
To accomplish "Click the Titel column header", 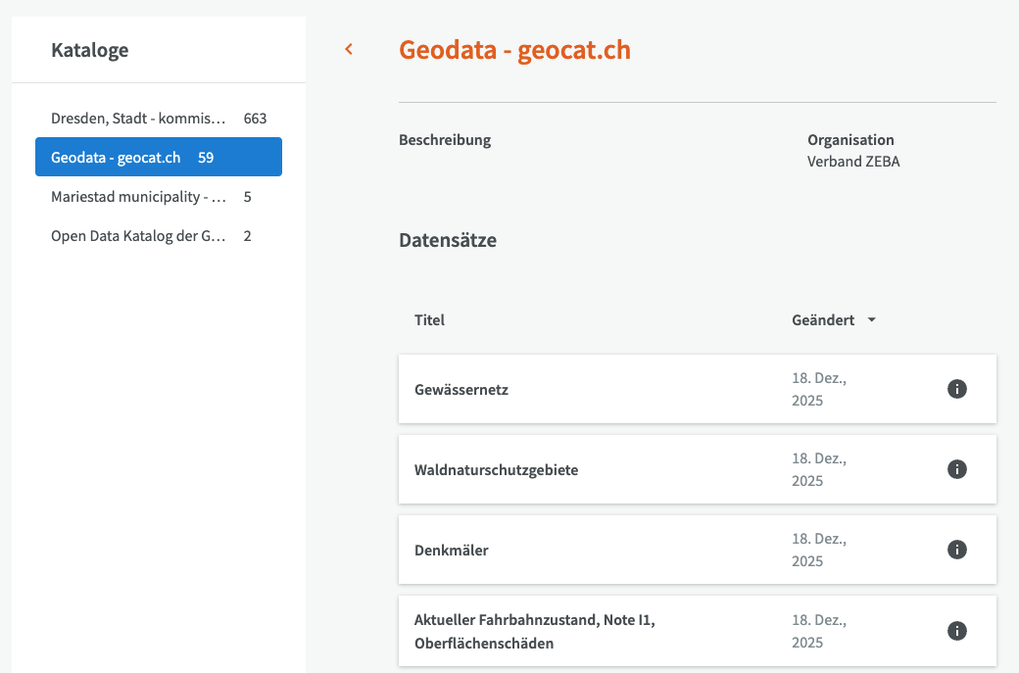I will coord(429,320).
